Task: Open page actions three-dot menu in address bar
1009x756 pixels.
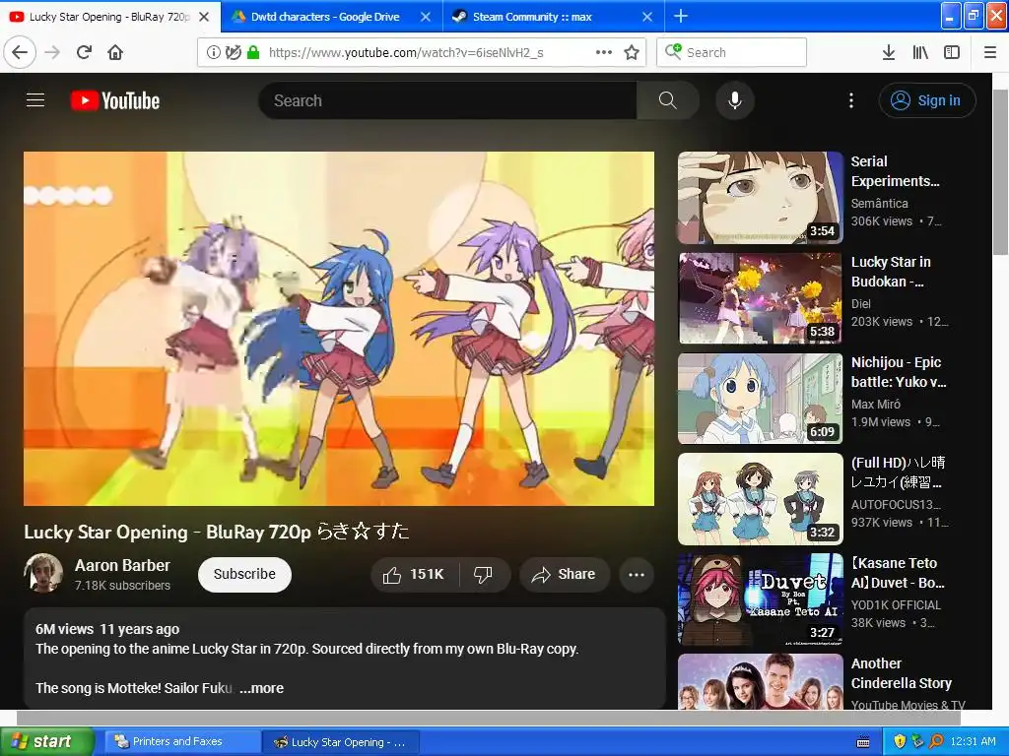Action: 604,52
